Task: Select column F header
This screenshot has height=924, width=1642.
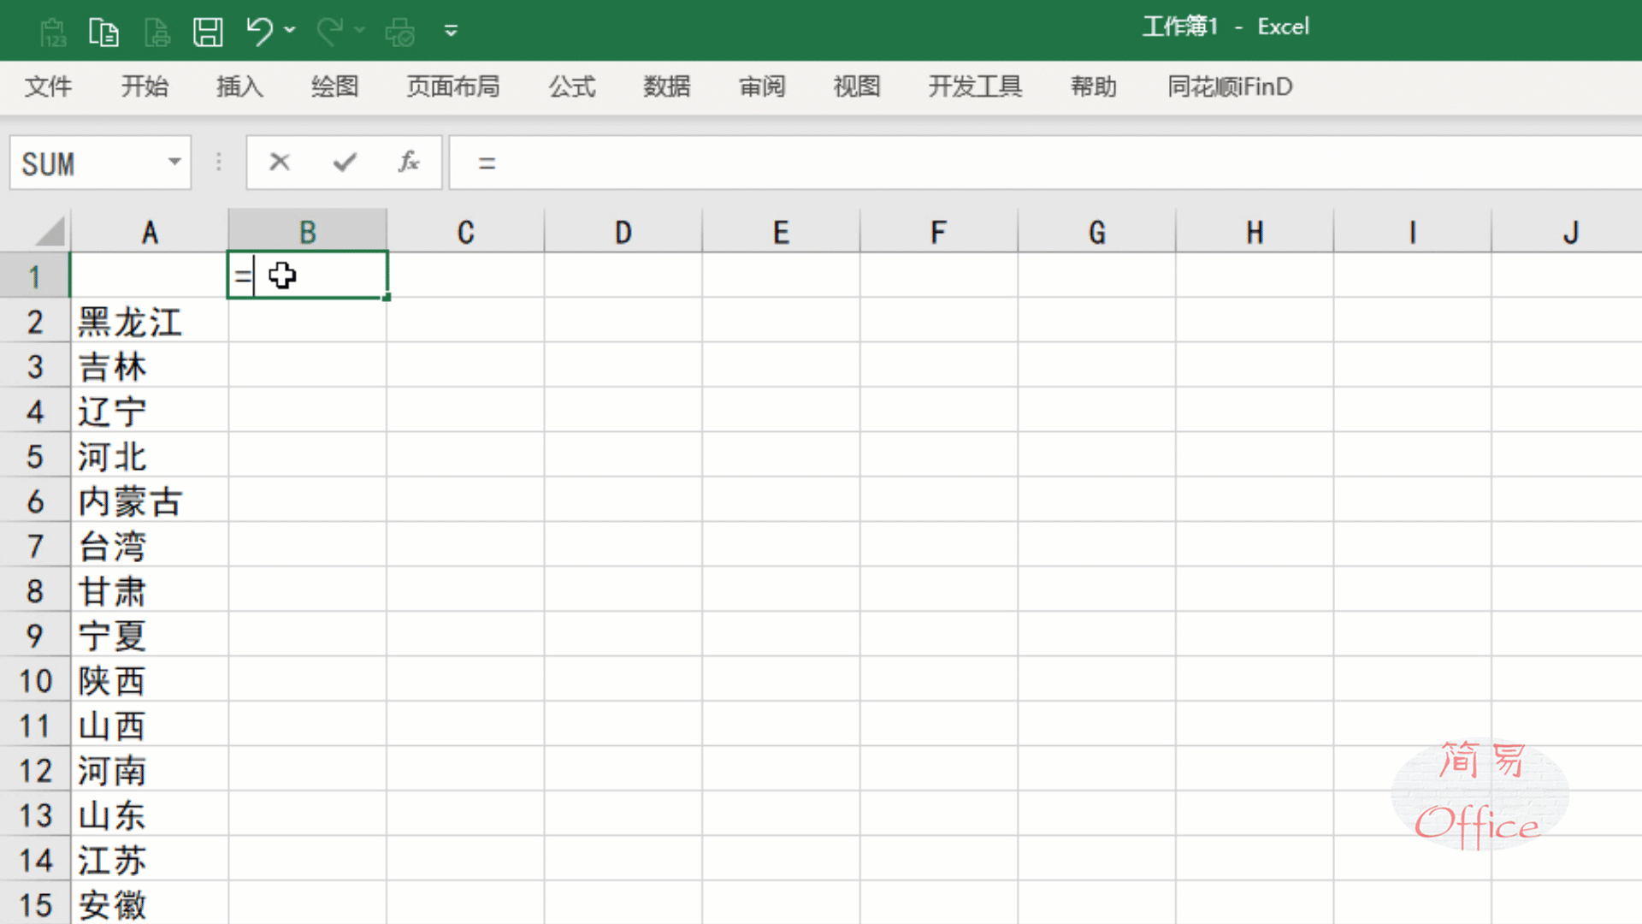Action: 939,232
